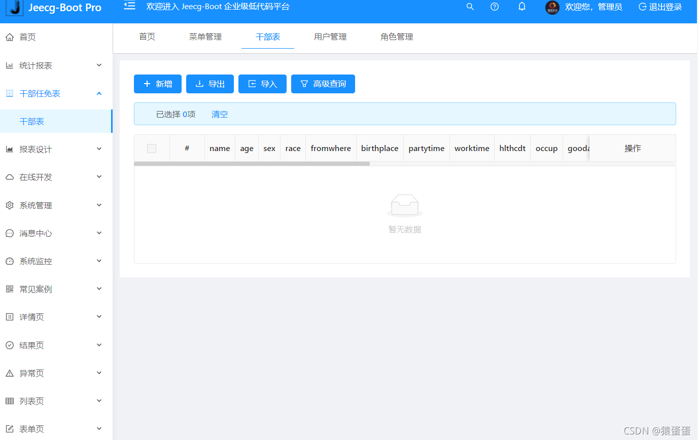Click the Jeecg-Boot Pro title text

pyautogui.click(x=65, y=8)
